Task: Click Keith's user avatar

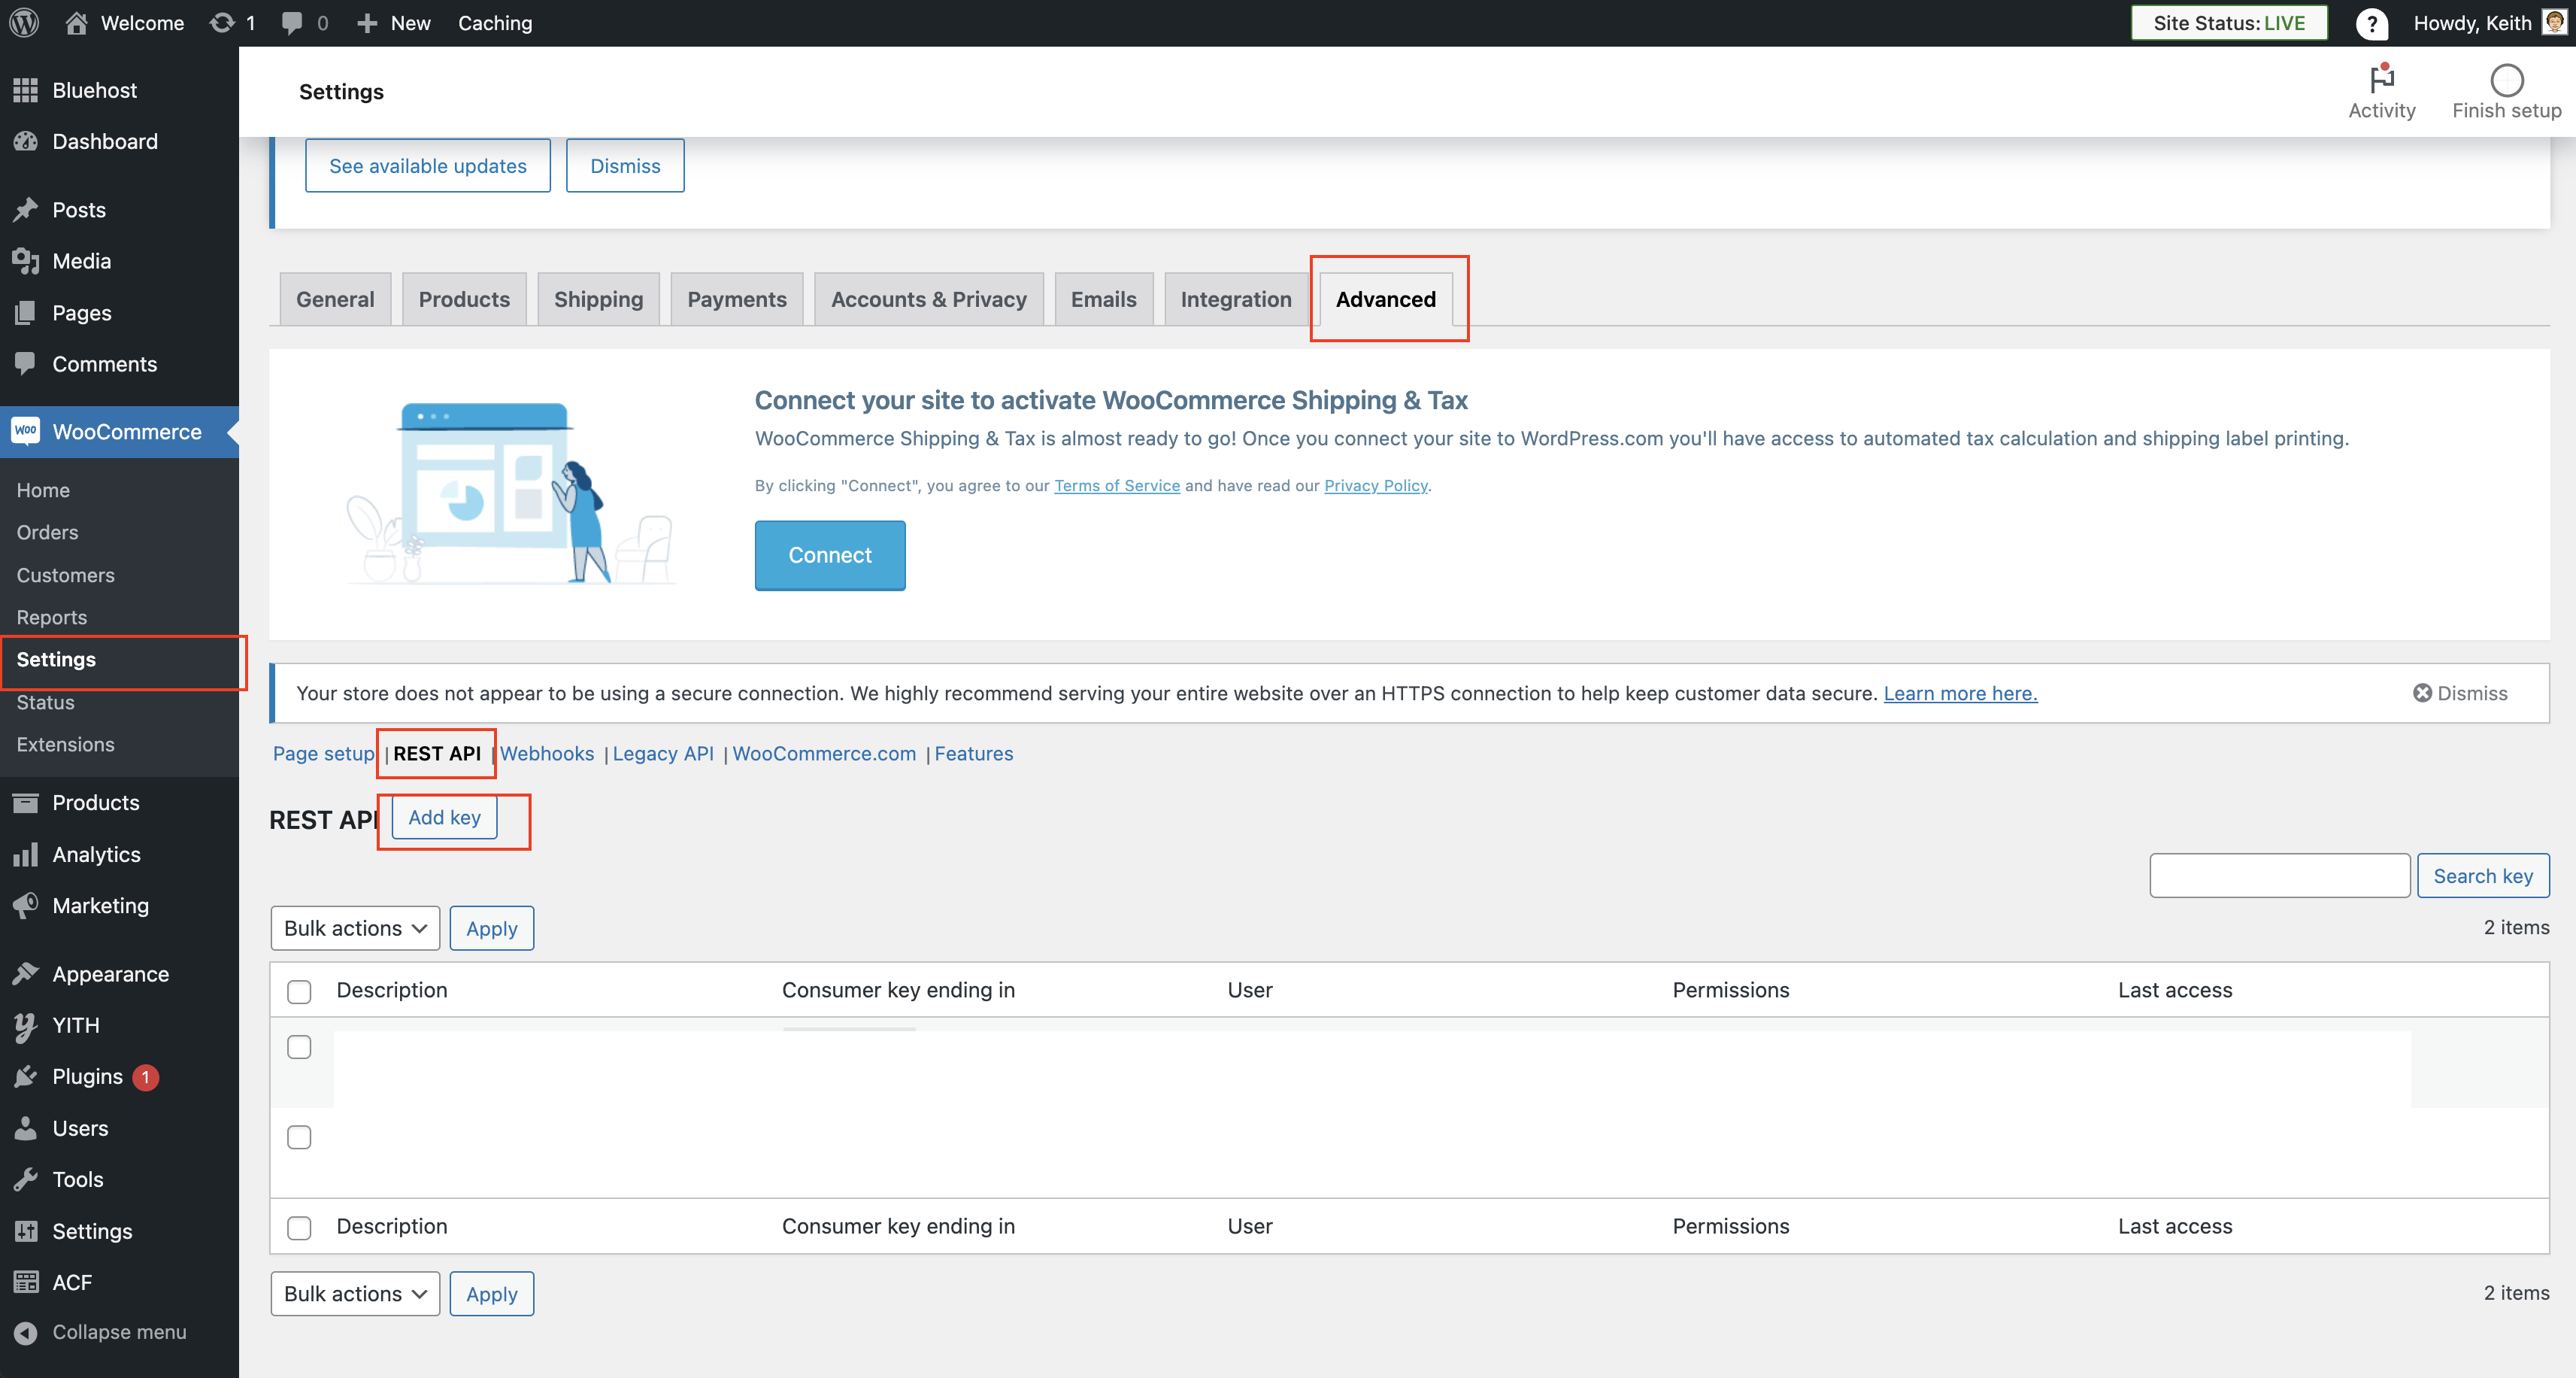Action: [x=2554, y=22]
